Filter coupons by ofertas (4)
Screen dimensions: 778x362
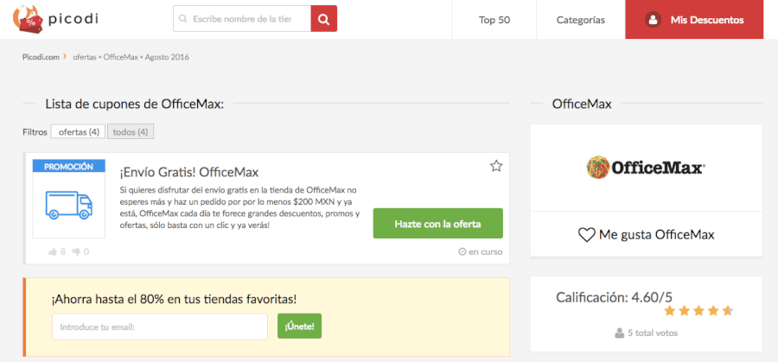tap(79, 132)
